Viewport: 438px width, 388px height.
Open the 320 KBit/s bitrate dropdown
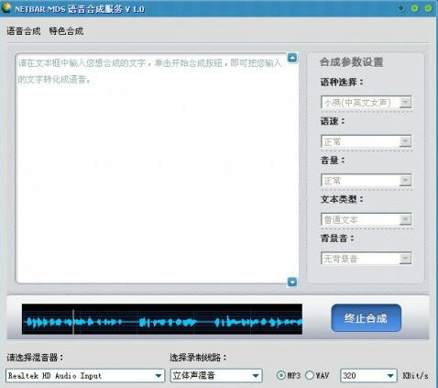pos(368,375)
